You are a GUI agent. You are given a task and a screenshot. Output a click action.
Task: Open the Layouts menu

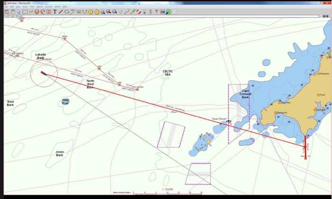[48, 7]
